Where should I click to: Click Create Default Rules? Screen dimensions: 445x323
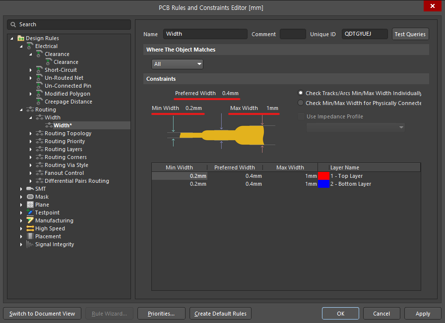coord(220,314)
